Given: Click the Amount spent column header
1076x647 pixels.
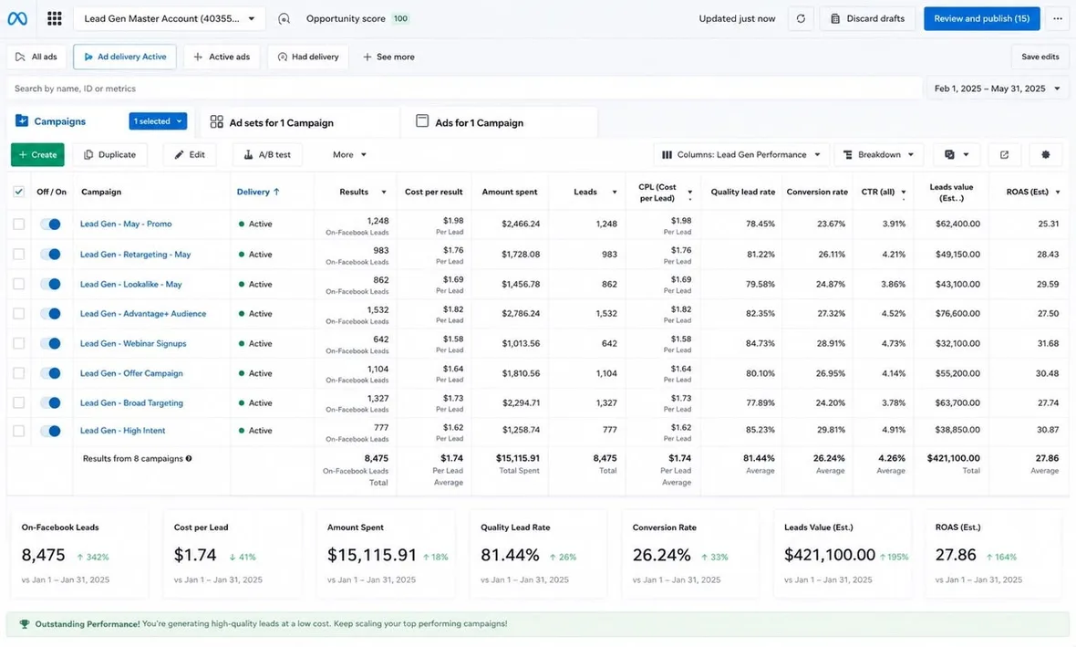Looking at the screenshot, I should [510, 192].
